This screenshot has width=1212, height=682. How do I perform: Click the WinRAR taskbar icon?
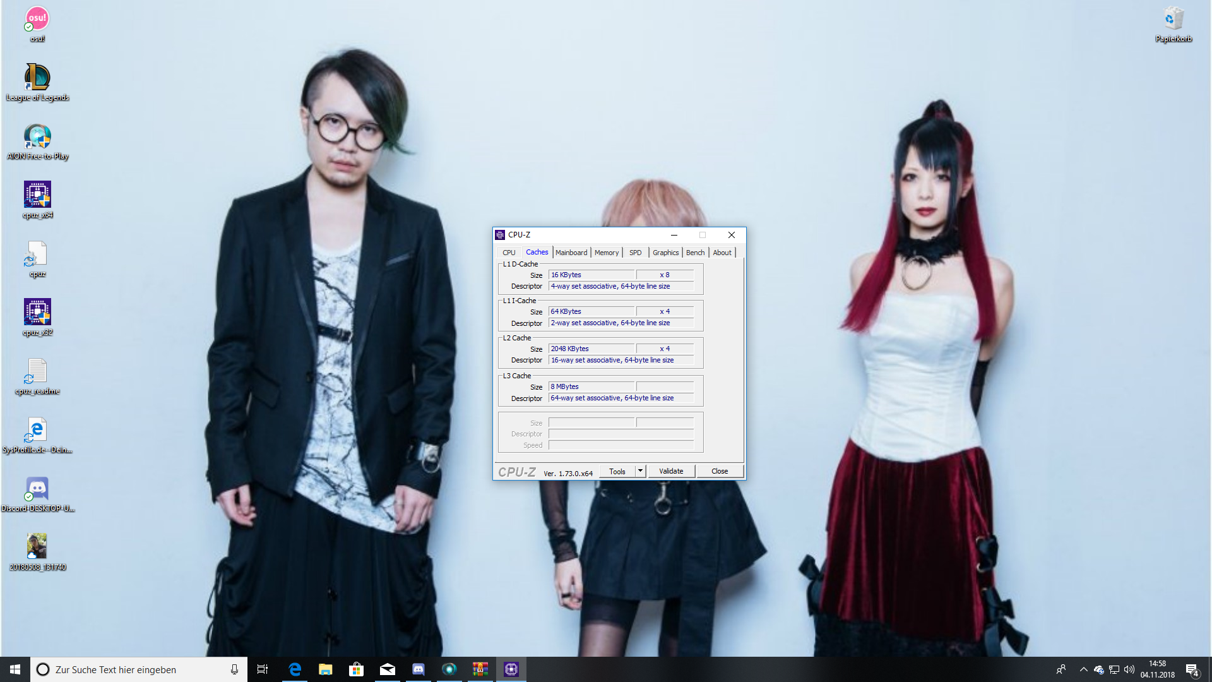click(x=480, y=669)
